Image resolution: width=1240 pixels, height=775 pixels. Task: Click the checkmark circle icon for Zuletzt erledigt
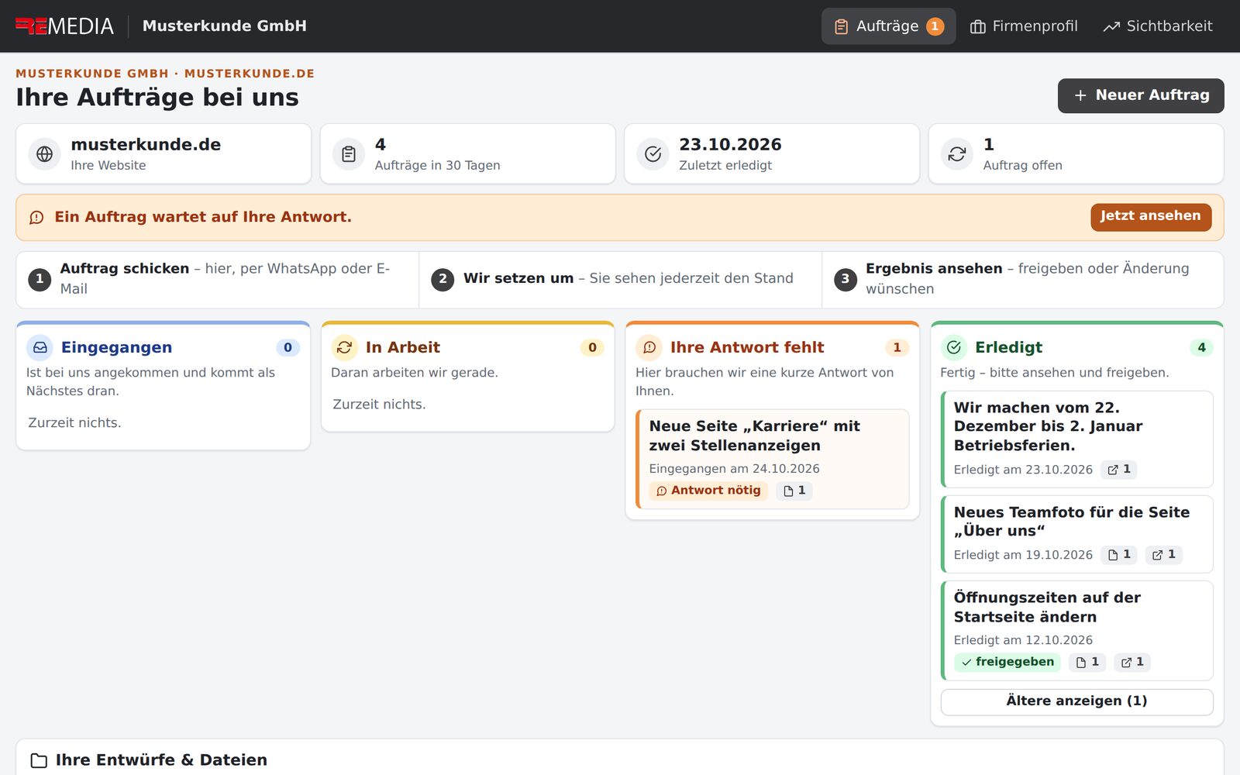[653, 153]
